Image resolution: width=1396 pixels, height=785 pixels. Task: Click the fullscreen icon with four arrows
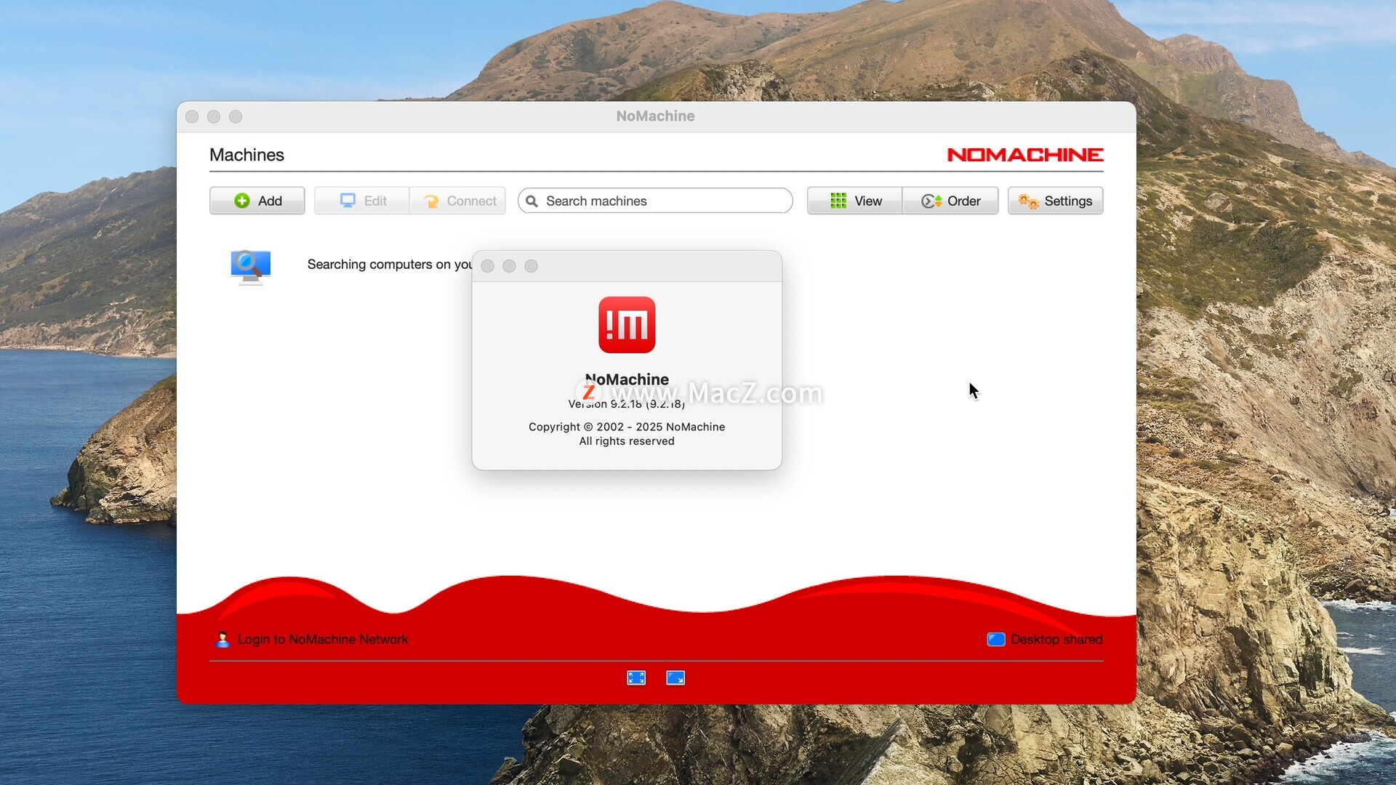point(636,677)
